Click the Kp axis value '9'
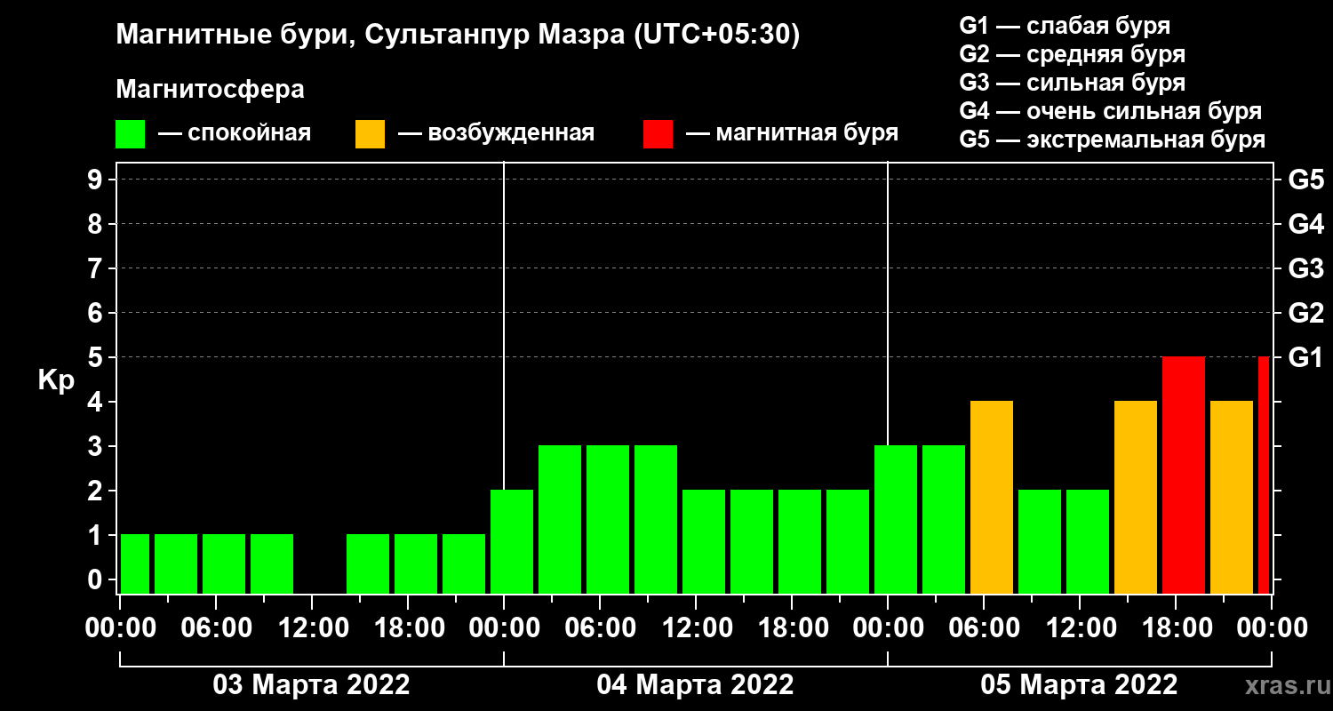This screenshot has width=1333, height=711. [x=97, y=180]
